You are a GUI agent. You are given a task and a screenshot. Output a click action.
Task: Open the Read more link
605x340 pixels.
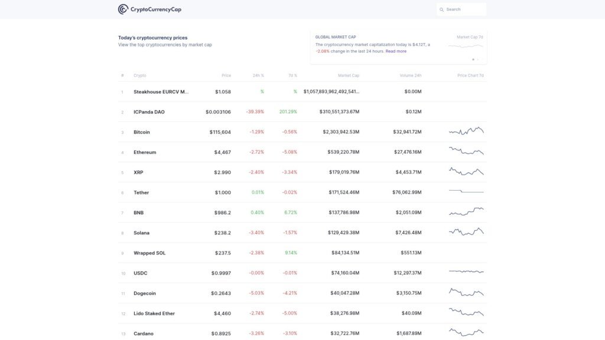pos(396,51)
